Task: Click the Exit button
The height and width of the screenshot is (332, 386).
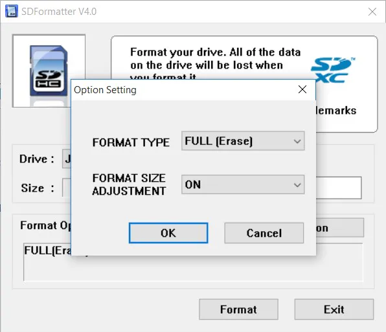Action: pyautogui.click(x=334, y=309)
